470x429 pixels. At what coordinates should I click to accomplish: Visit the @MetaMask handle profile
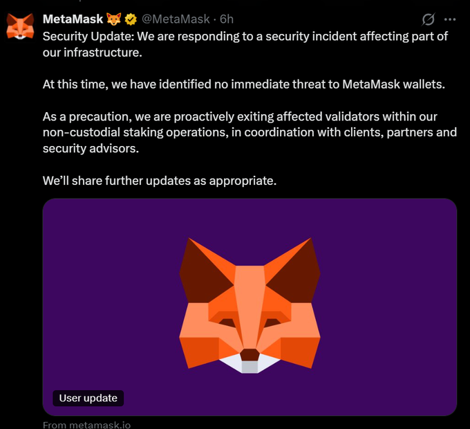(x=176, y=19)
